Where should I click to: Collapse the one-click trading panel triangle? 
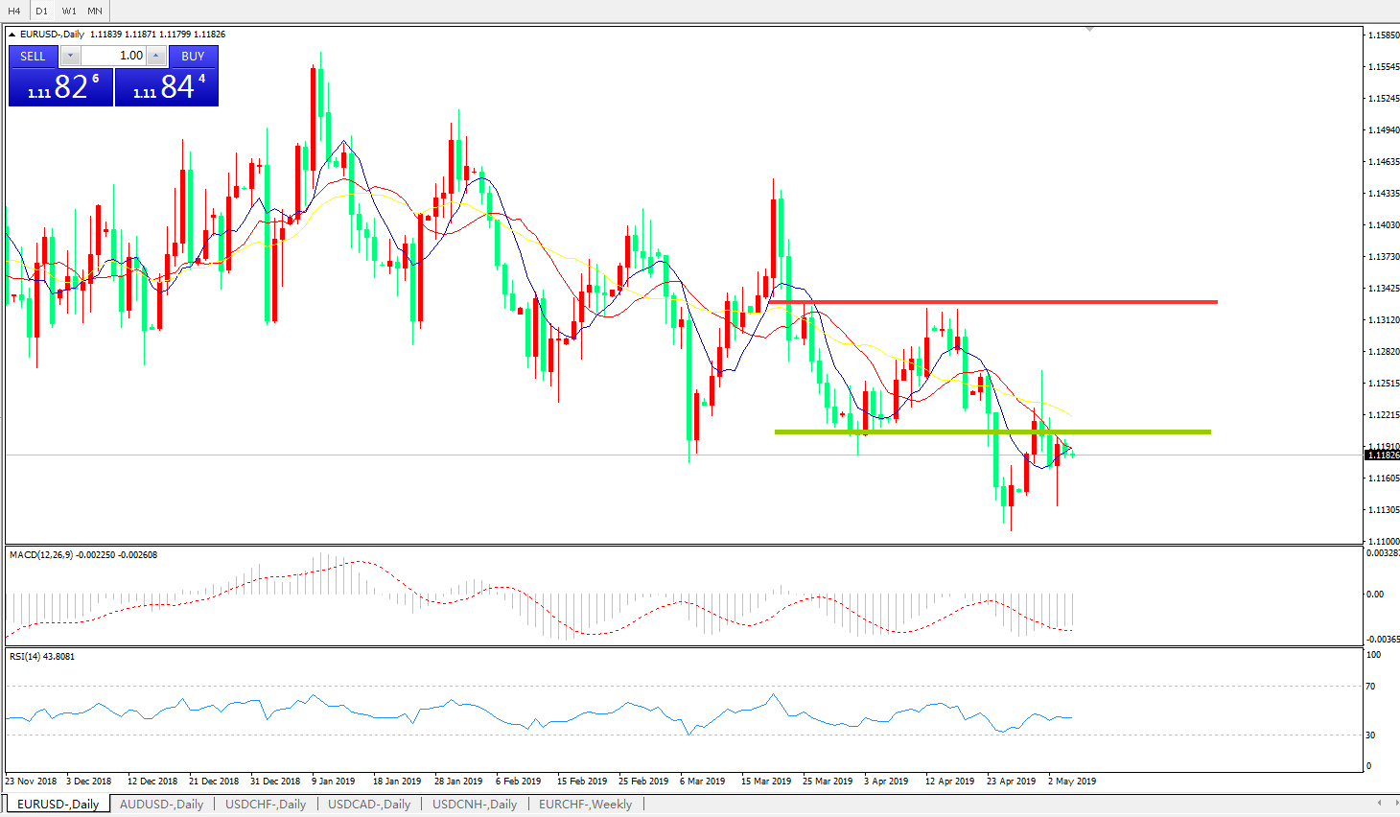[x=12, y=35]
